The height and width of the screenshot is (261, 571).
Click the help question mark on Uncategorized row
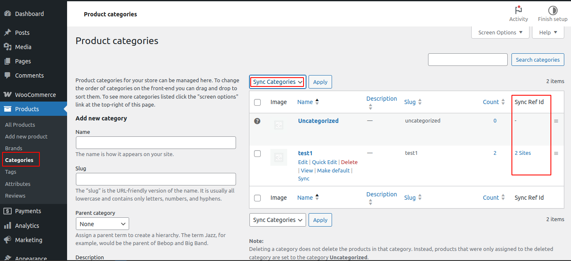click(257, 121)
